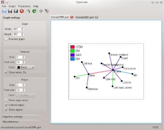Click the Ústí nad Labem vertex label

point(122,88)
